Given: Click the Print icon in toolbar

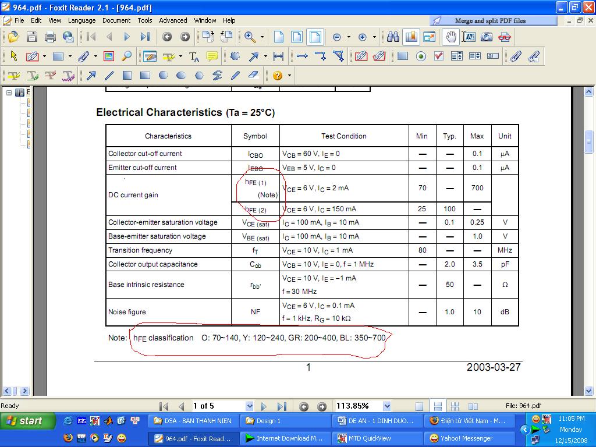Looking at the screenshot, I should coord(50,37).
